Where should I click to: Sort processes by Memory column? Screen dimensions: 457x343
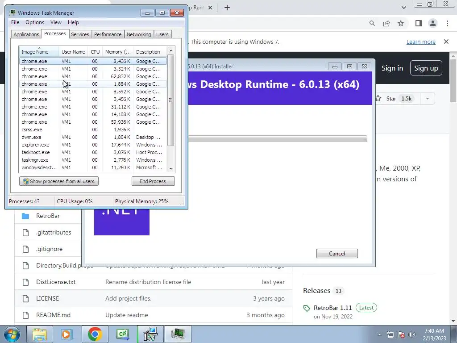[118, 52]
